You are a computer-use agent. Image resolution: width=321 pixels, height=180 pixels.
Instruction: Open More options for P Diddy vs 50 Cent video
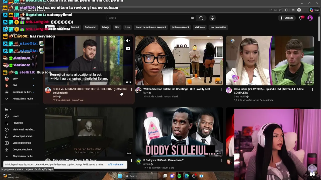(222, 160)
